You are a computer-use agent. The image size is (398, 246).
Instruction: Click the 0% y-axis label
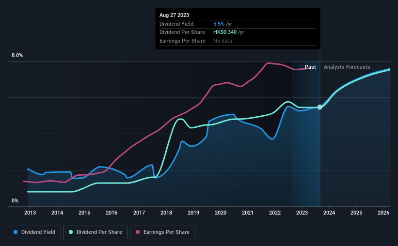point(15,201)
